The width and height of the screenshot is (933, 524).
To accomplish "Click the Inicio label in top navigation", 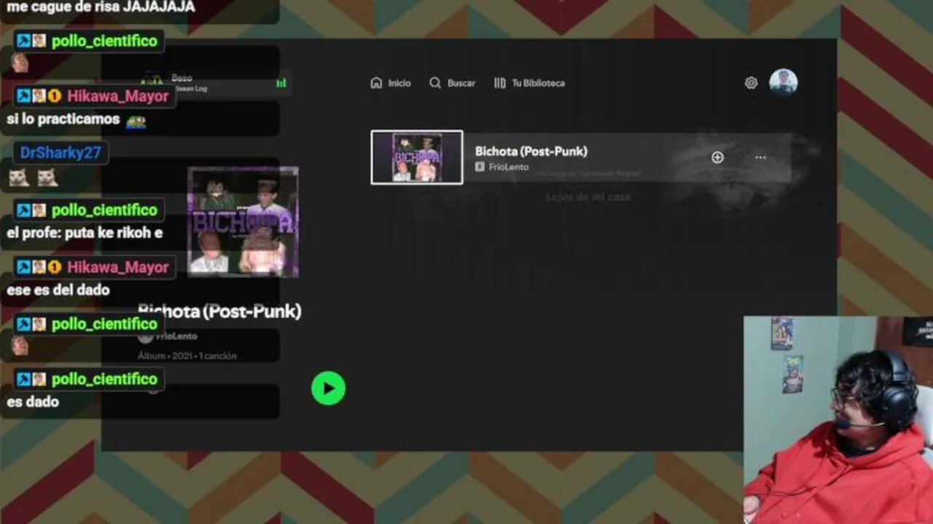I will click(399, 83).
